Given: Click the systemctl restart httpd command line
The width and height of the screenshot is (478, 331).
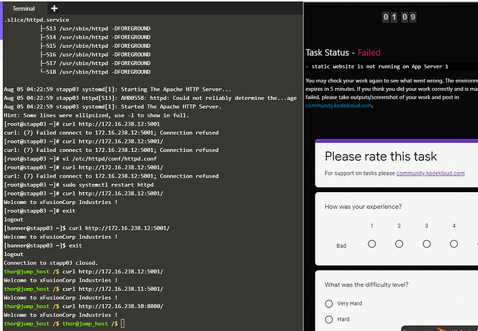Looking at the screenshot, I should pyautogui.click(x=78, y=185).
